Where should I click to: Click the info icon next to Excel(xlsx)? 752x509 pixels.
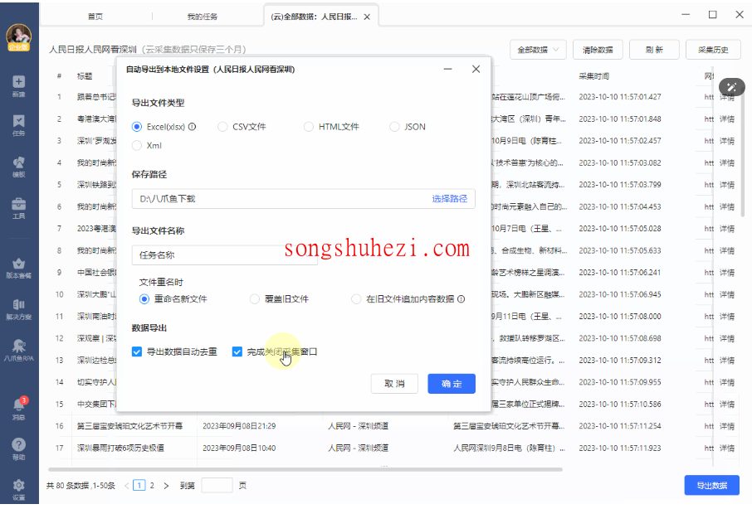point(192,127)
